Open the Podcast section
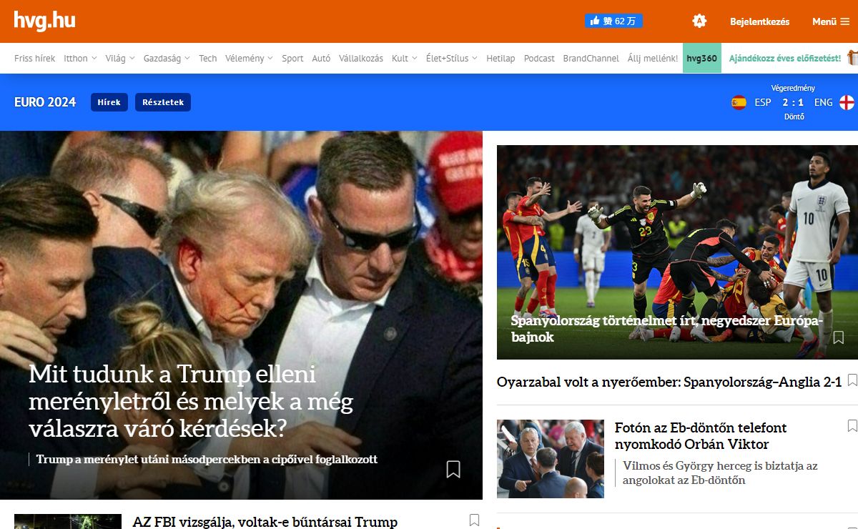 click(539, 59)
